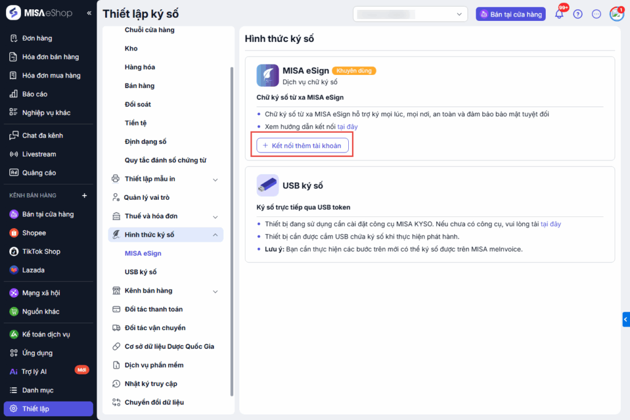The height and width of the screenshot is (420, 630).
Task: Collapse the left sidebar with the double-arrow icon
Action: click(89, 14)
